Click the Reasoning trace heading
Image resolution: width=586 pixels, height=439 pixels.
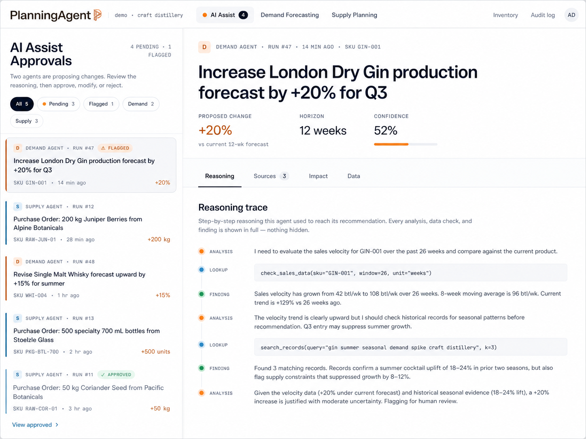click(233, 207)
